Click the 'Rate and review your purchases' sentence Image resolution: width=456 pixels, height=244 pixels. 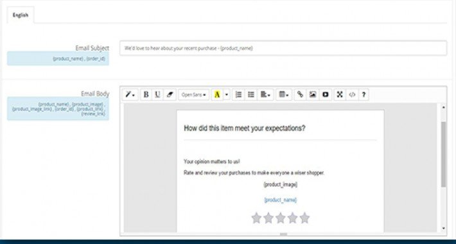tap(254, 173)
